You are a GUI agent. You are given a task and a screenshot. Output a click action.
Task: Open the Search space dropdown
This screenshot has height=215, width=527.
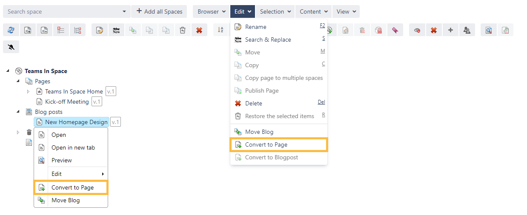[124, 11]
